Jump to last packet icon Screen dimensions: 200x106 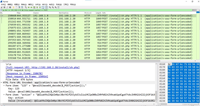[x=40, y=7]
